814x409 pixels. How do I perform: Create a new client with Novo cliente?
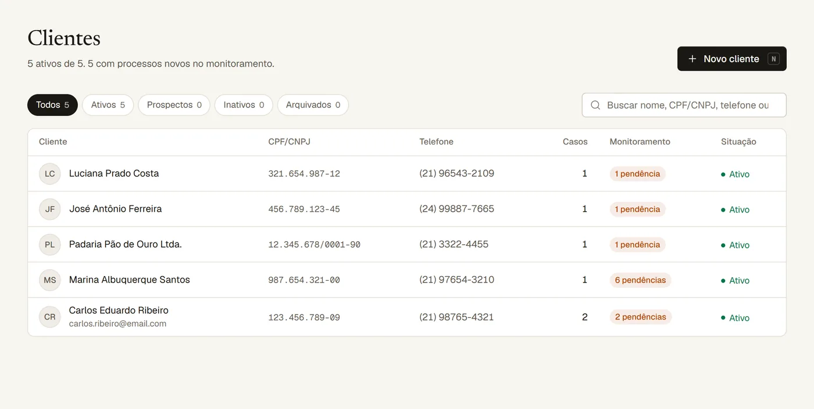coord(731,59)
